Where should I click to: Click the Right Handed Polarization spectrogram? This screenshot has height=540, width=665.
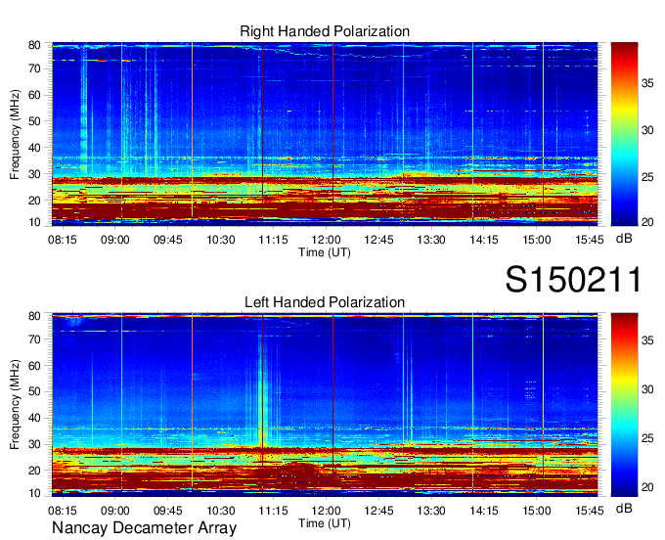coord(325,134)
